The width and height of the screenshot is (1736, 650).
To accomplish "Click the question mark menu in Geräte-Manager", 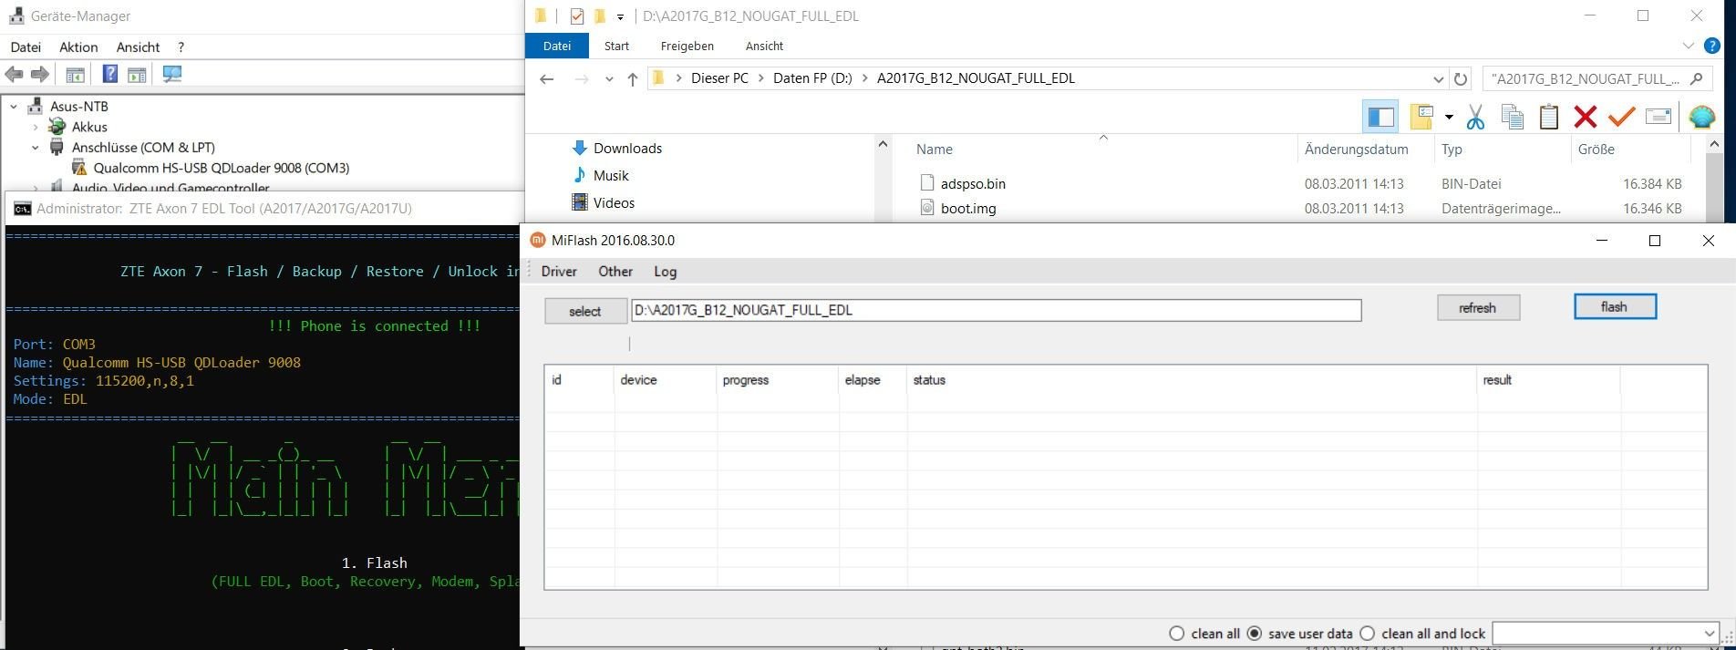I will click(x=181, y=47).
